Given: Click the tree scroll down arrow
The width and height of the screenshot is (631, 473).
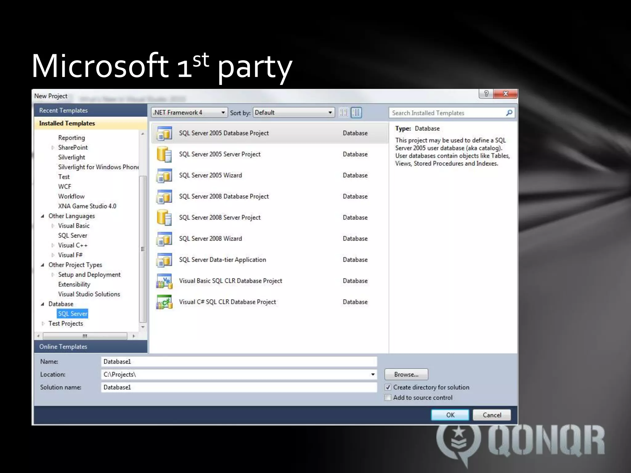Looking at the screenshot, I should click(x=143, y=327).
